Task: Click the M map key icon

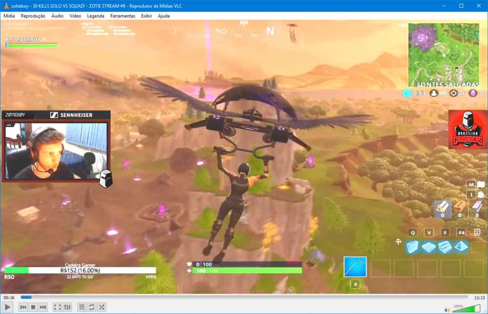Action: (x=471, y=185)
